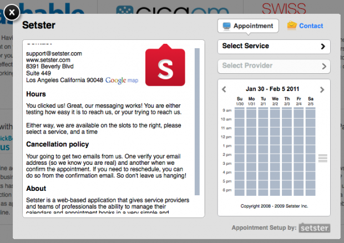Screen dimensions: 344x243
Task: Switch to the Appointment tab
Action: point(248,26)
